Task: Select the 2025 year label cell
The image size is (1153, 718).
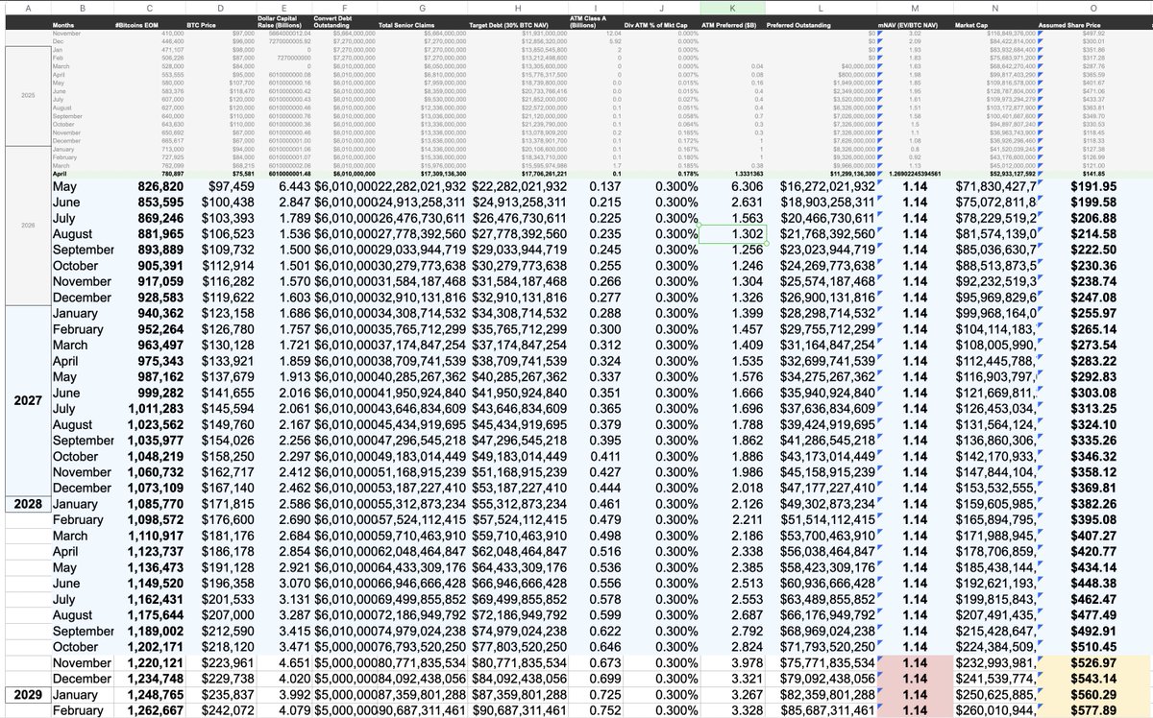Action: point(25,97)
